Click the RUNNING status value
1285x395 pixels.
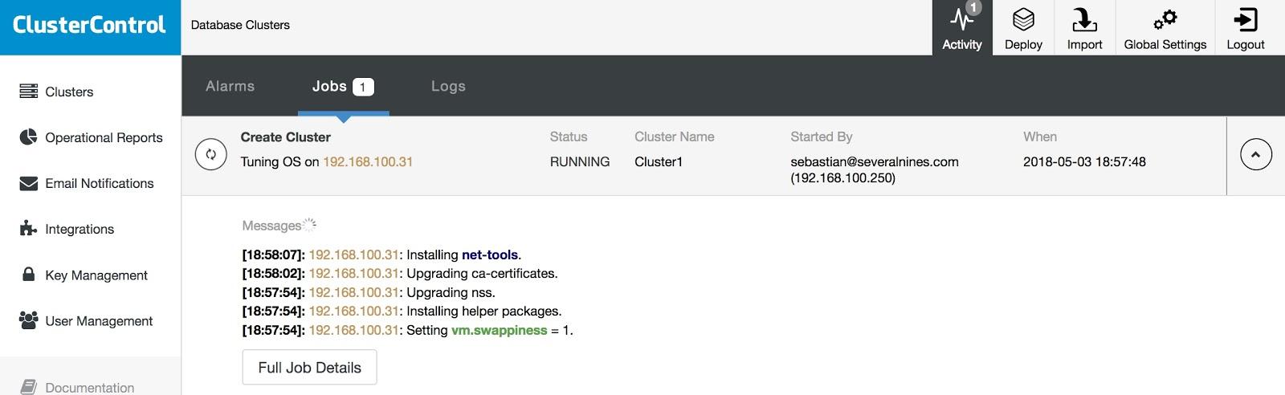pyautogui.click(x=580, y=161)
